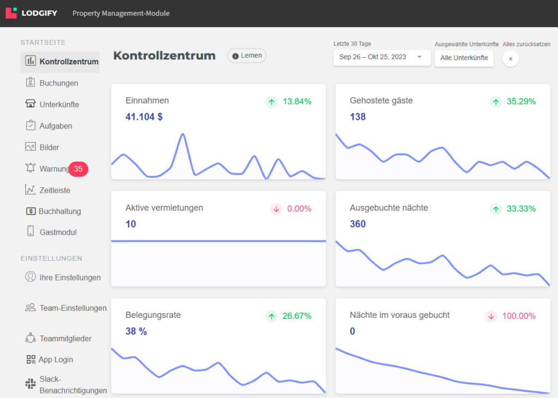
Task: Click the Bilder label in the sidebar
Action: click(49, 147)
